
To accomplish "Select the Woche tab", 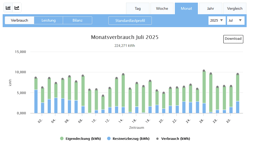I will tap(162, 8).
